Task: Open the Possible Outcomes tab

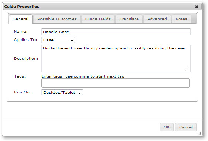Action: (57, 19)
